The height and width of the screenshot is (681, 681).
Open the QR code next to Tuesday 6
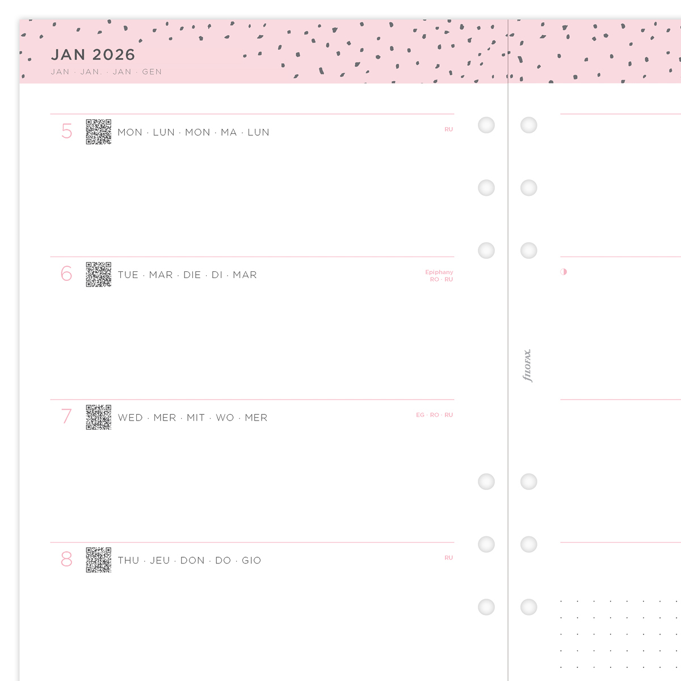click(x=98, y=275)
